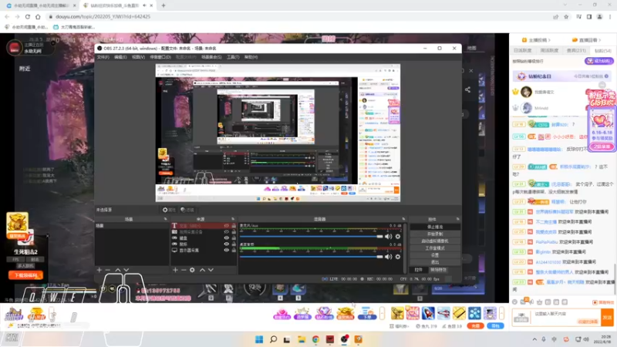Open the Tools menu in OBS
The height and width of the screenshot is (347, 617).
[233, 57]
